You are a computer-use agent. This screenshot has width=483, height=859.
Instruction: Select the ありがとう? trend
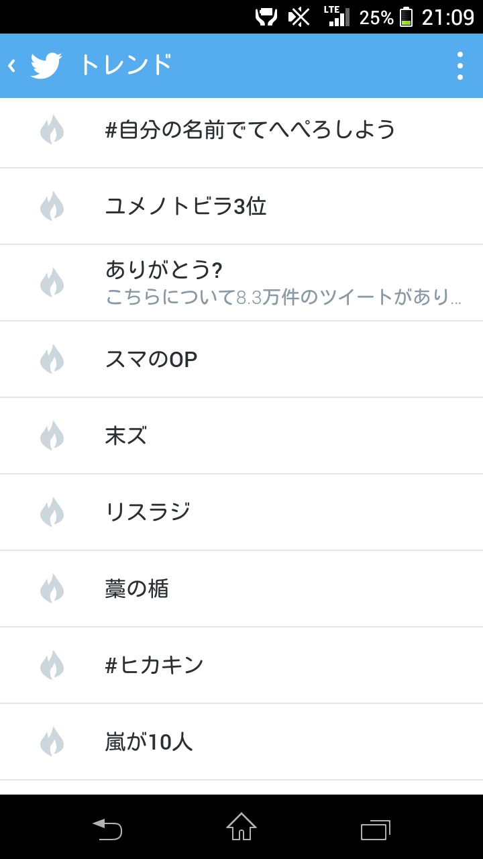point(241,283)
